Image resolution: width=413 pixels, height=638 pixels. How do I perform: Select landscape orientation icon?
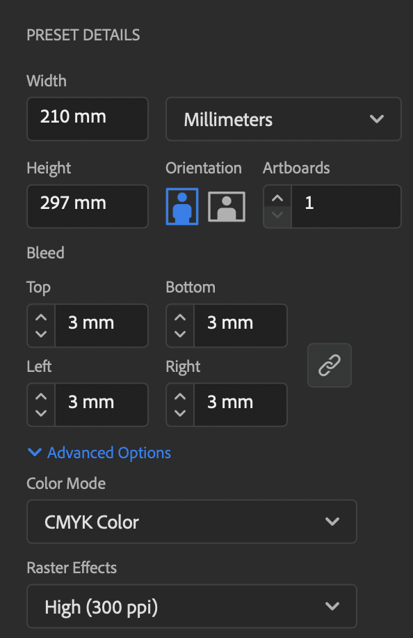(227, 206)
